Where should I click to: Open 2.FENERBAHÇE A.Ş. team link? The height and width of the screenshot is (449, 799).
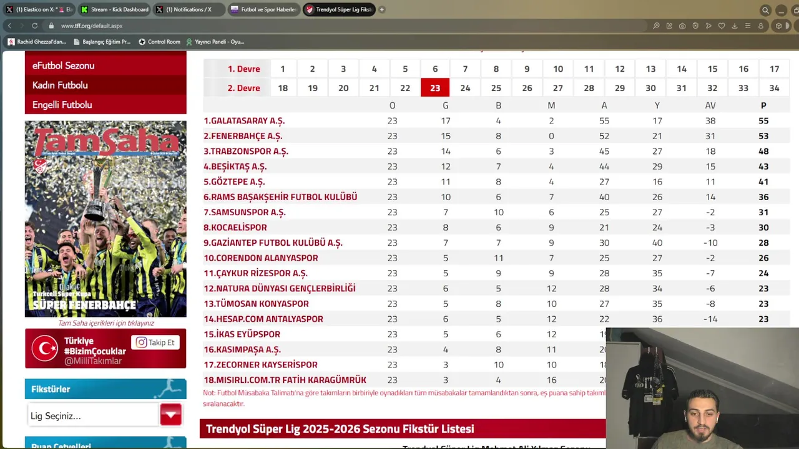[243, 136]
